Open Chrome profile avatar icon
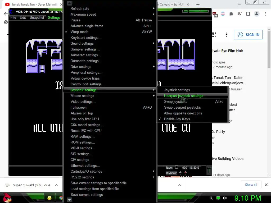The width and height of the screenshot is (271, 203). pyautogui.click(x=257, y=14)
